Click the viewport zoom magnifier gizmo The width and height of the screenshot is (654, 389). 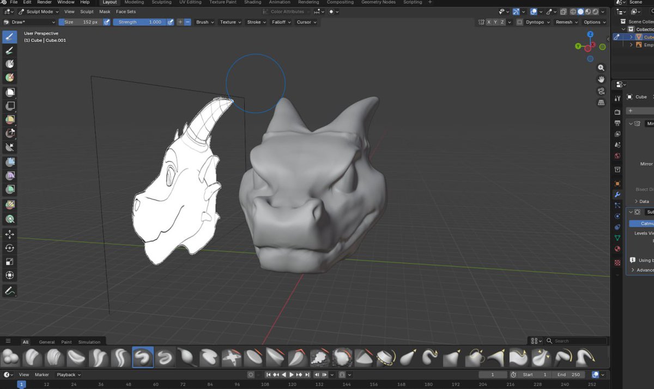[601, 68]
